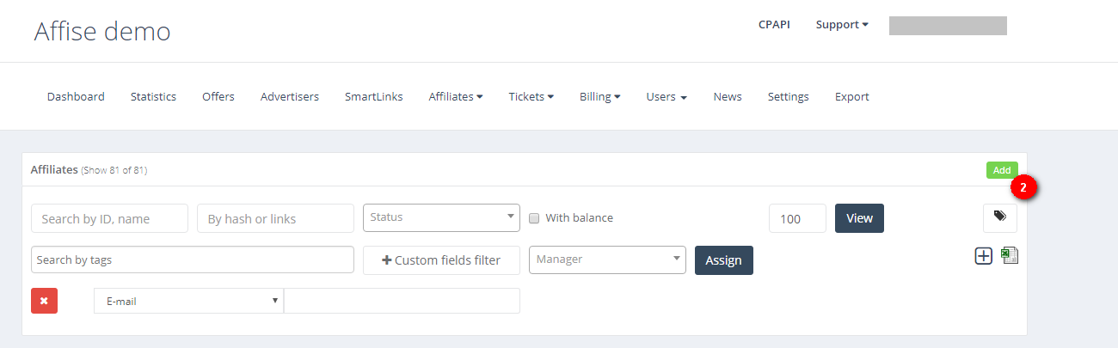Open the Affiliates menu in navigation
Image resolution: width=1118 pixels, height=348 pixels.
(455, 97)
